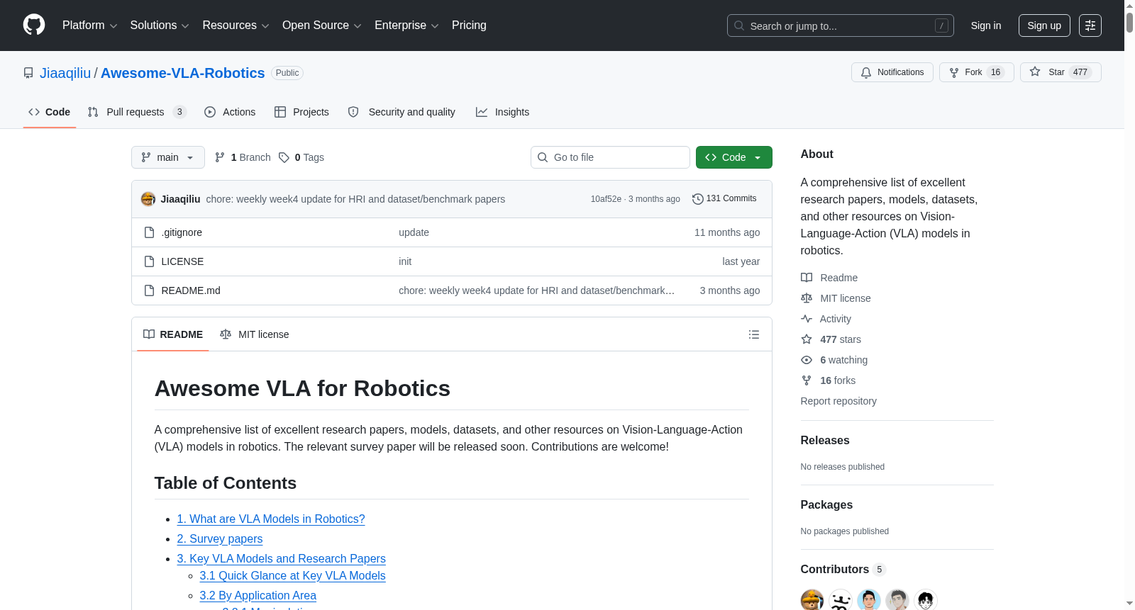Open the Actions tab
Screen dimensions: 1135x610
click(230, 112)
